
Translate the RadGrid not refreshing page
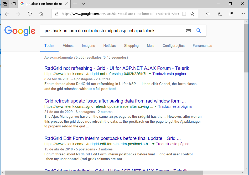click(x=169, y=74)
